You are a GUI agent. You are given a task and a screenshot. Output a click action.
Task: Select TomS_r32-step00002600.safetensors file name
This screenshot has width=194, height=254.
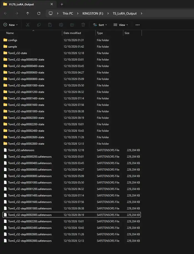(x=30, y=234)
